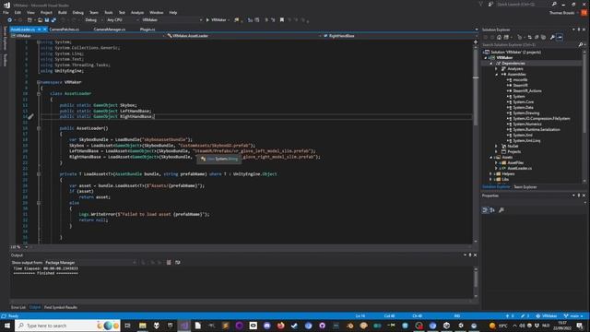
Task: Expand the NuGet node
Action: pyautogui.click(x=496, y=146)
